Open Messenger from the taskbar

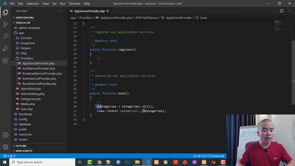pyautogui.click(x=195, y=162)
